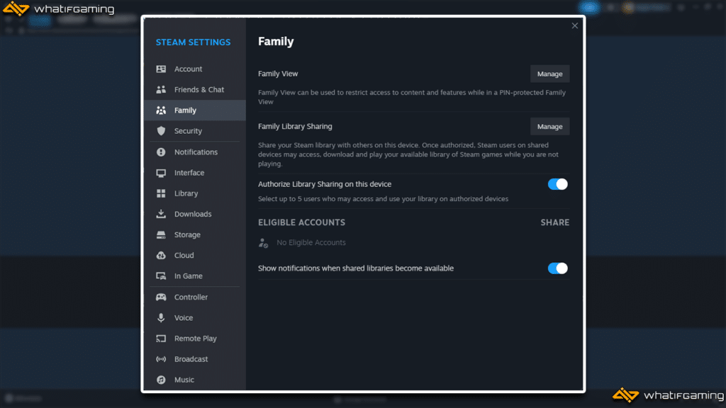The image size is (726, 408).
Task: Click the Interface monitor icon
Action: click(161, 173)
